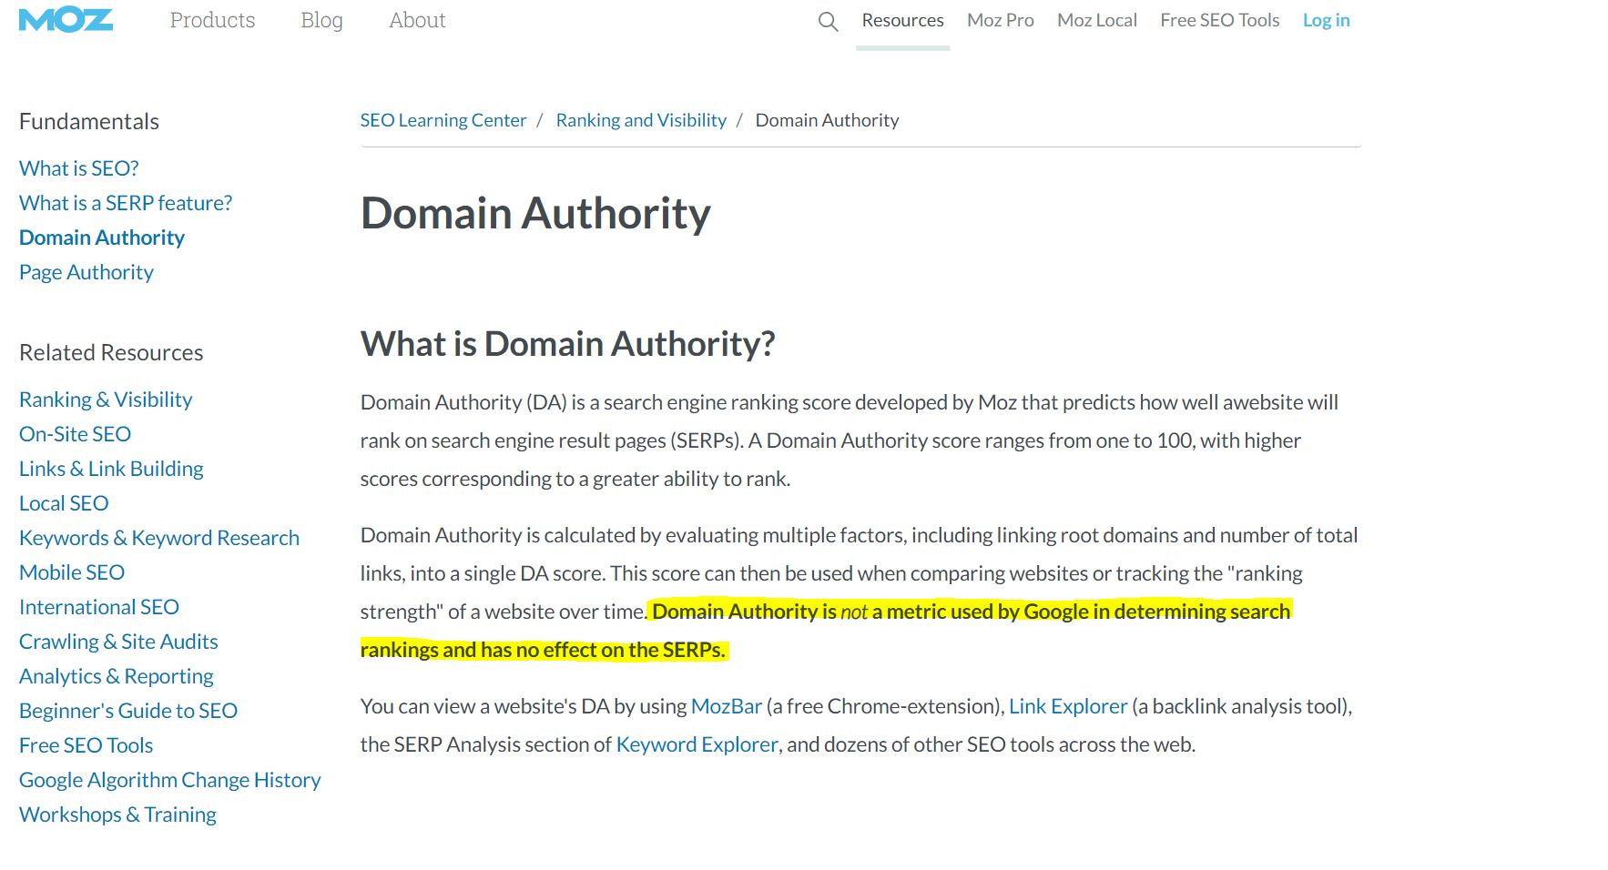Open Workshops & Training link

pos(117,814)
